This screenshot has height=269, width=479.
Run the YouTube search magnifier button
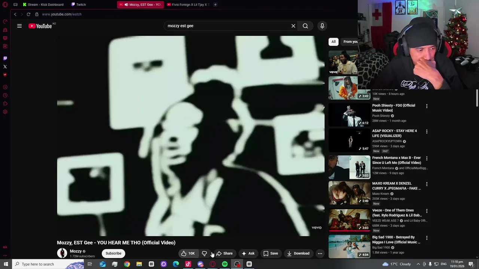coord(305,26)
